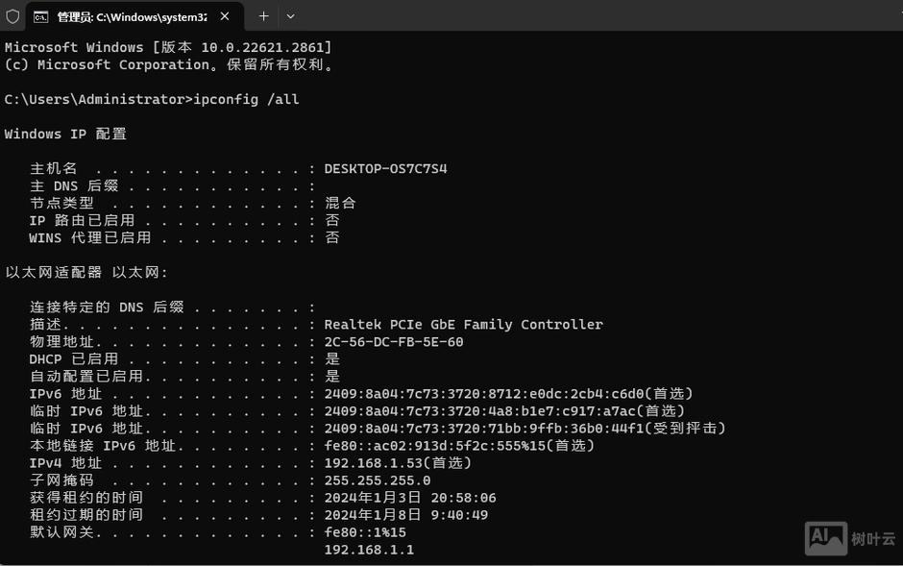Image resolution: width=903 pixels, height=566 pixels.
Task: Click the hostname DESKTOP-OS7C7S4
Action: (385, 168)
